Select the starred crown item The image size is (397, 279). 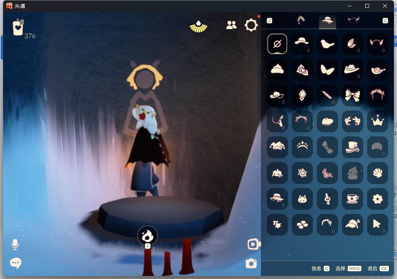point(377,121)
